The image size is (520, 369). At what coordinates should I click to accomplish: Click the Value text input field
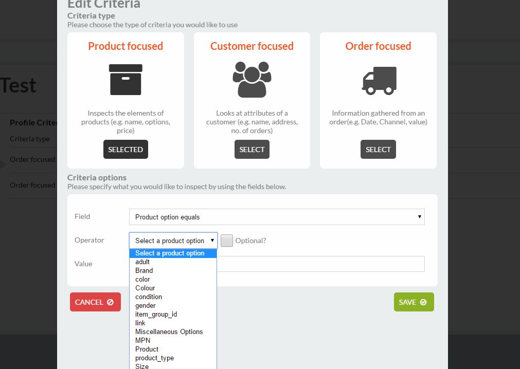320,264
